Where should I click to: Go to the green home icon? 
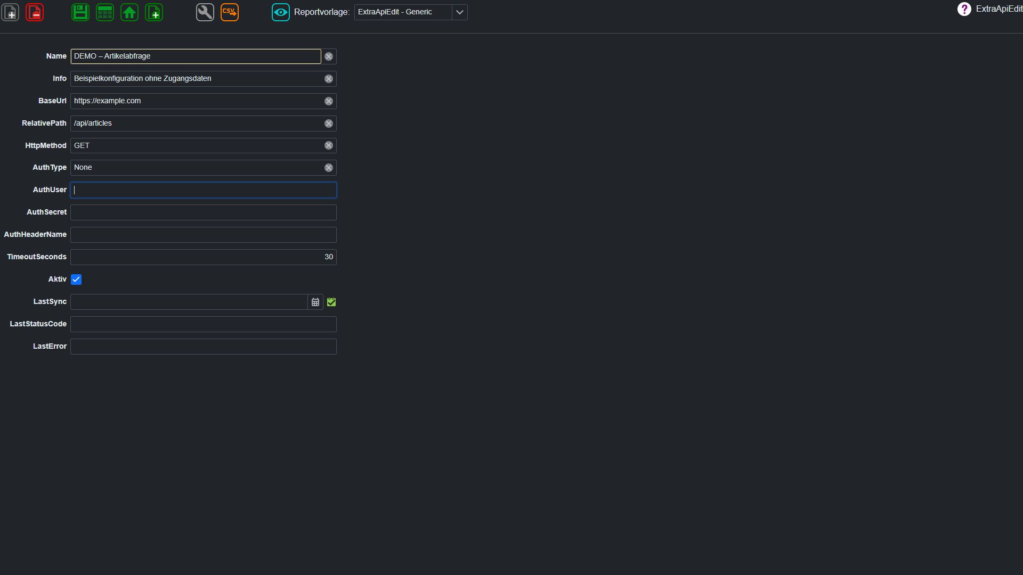tap(129, 12)
